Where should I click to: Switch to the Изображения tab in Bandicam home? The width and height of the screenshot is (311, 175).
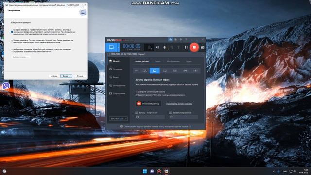(173, 62)
